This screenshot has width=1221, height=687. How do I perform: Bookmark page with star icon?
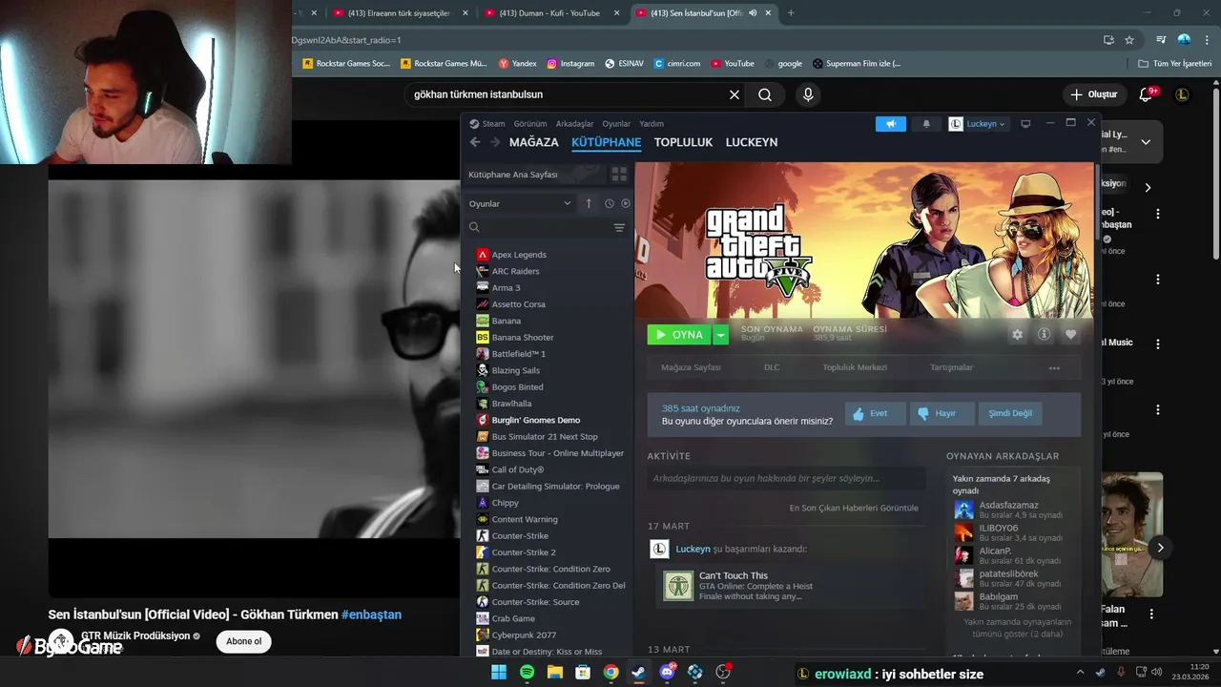pyautogui.click(x=1129, y=40)
